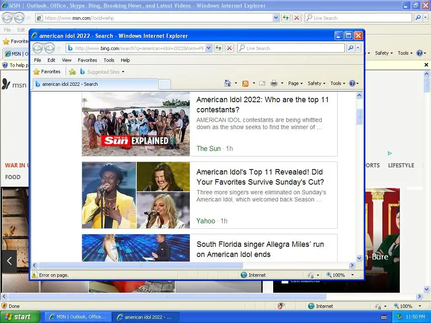
Task: Open Help menu in front window
Action: coord(125,60)
